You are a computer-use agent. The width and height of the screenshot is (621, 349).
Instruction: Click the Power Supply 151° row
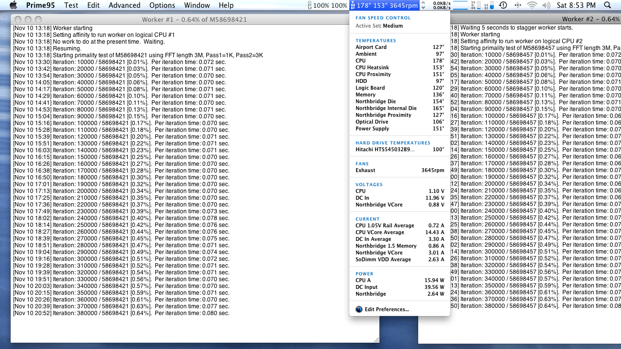click(x=400, y=128)
